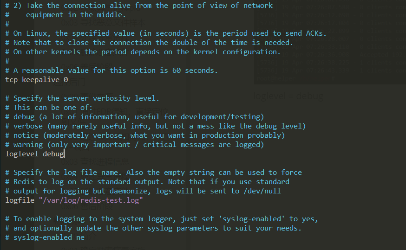The height and width of the screenshot is (250, 406).
Task: Click the debug level description comment line
Action: [x=134, y=117]
